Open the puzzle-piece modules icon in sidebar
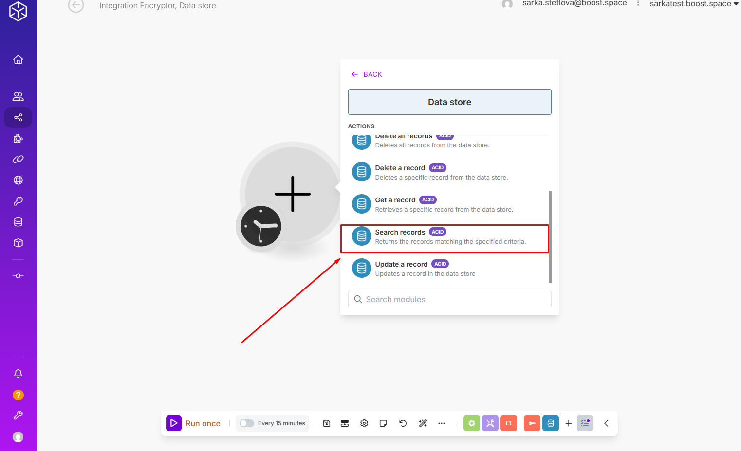The image size is (741, 451). click(18, 139)
